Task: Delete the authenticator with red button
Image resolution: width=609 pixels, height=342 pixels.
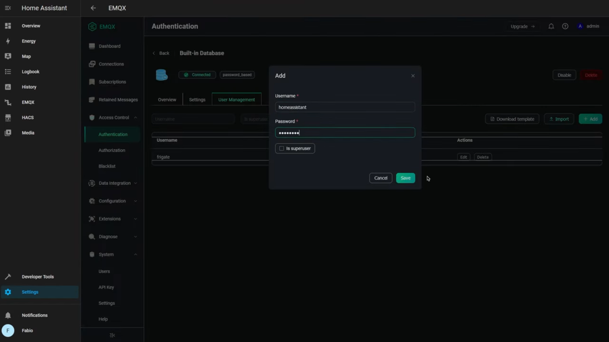Action: click(591, 75)
